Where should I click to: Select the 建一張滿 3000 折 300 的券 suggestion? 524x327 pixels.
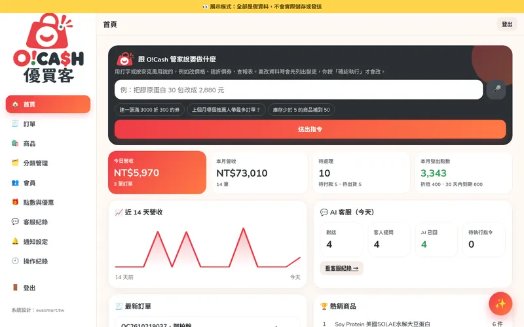(x=149, y=109)
